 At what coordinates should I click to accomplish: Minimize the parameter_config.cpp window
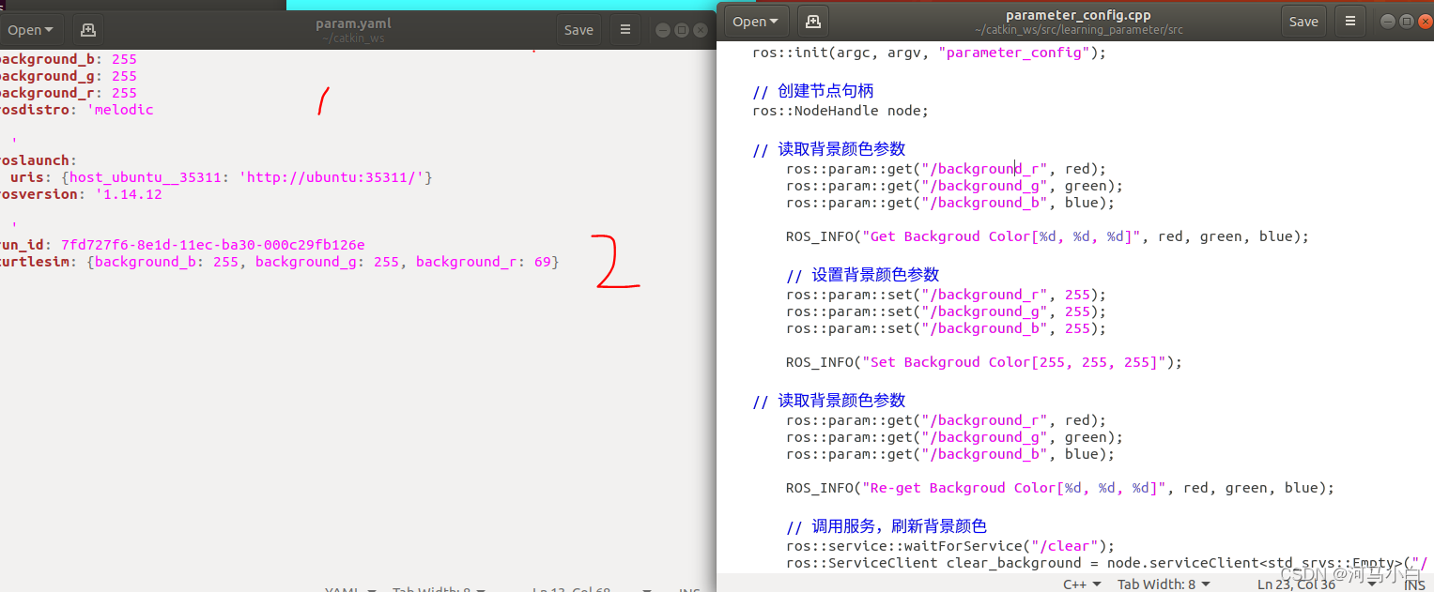[x=1387, y=21]
